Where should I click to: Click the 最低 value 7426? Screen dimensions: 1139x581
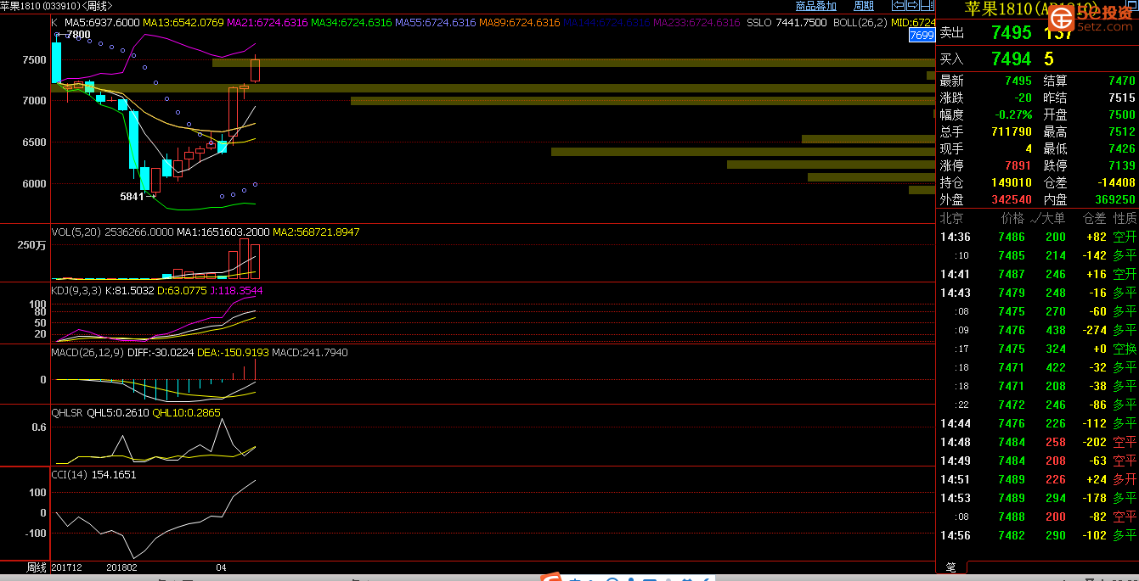coord(1121,148)
